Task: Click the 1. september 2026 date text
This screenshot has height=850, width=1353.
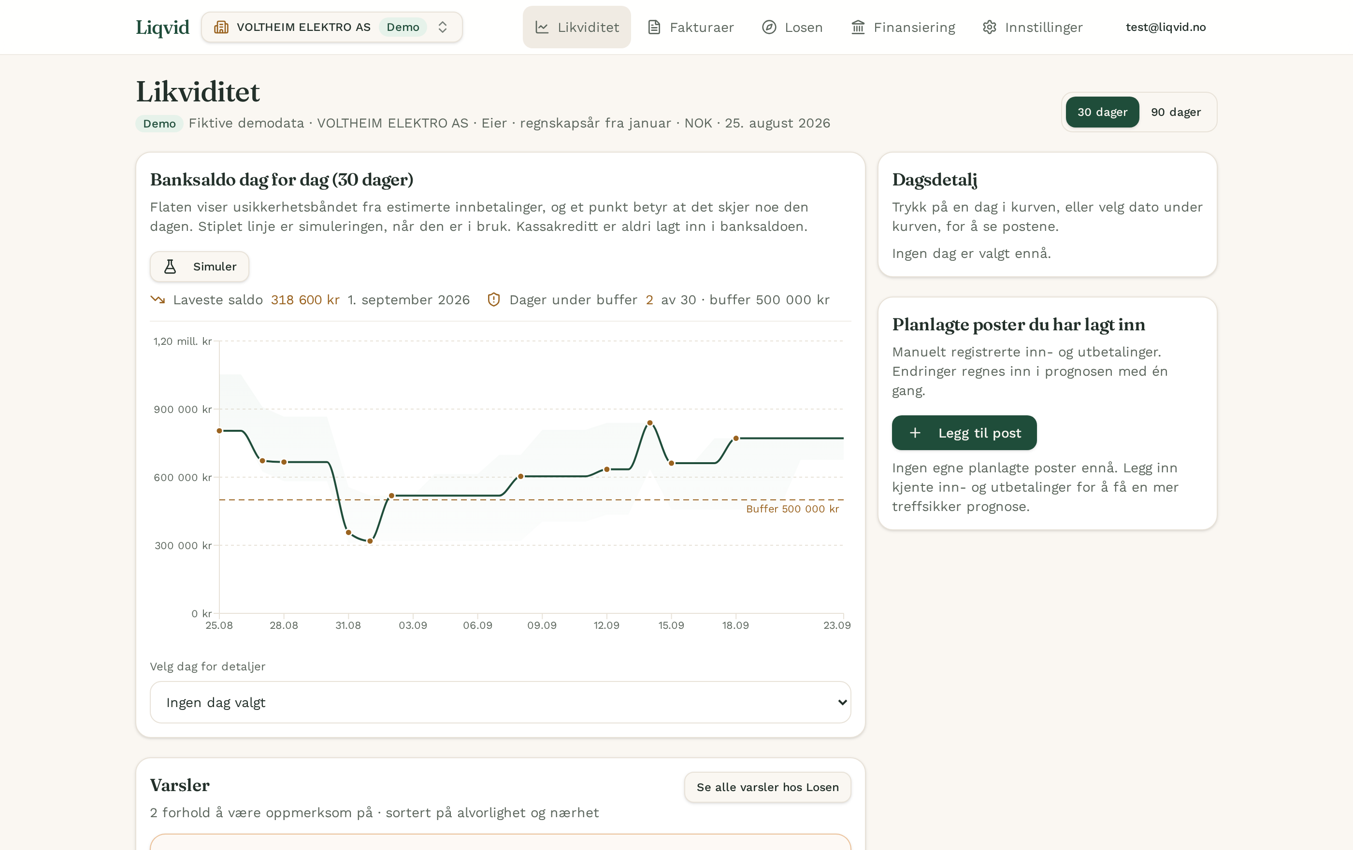Action: tap(408, 300)
